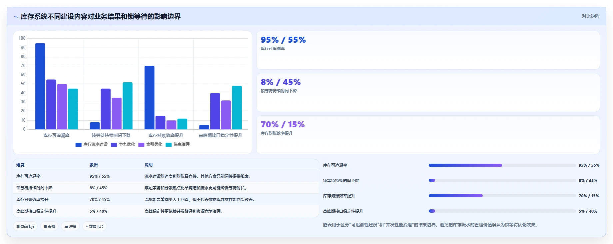Click description starting 高峰稳定性更依赖并发路径

(x=184, y=211)
